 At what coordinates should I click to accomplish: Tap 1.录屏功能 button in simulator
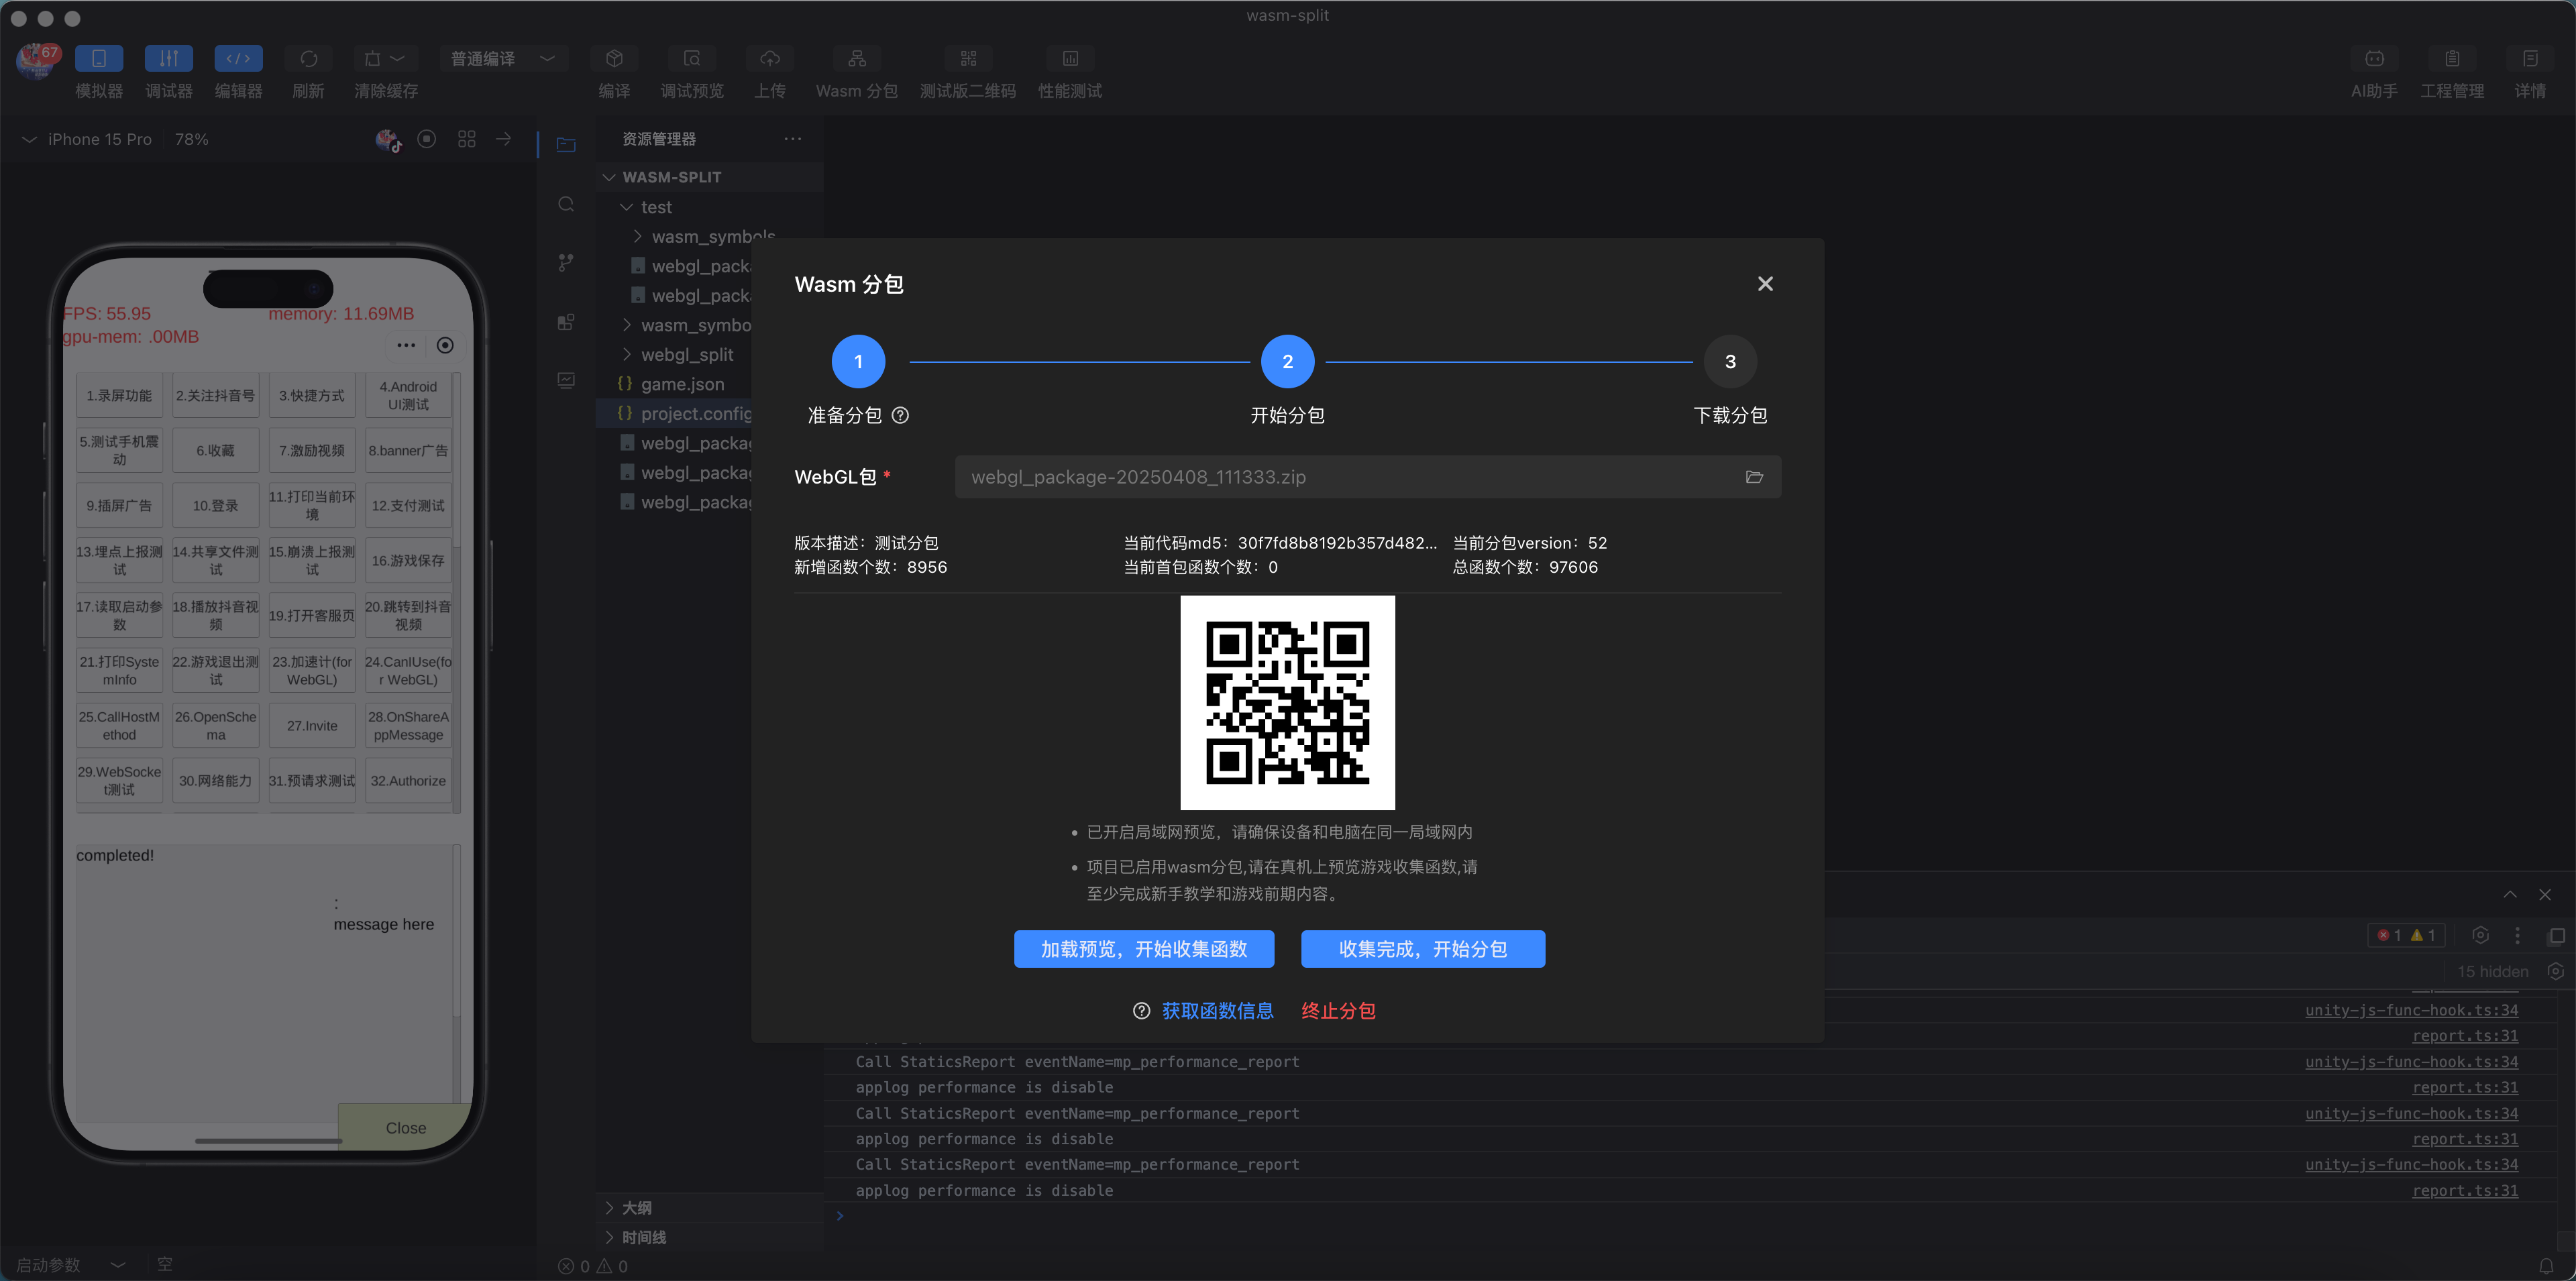pos(119,396)
